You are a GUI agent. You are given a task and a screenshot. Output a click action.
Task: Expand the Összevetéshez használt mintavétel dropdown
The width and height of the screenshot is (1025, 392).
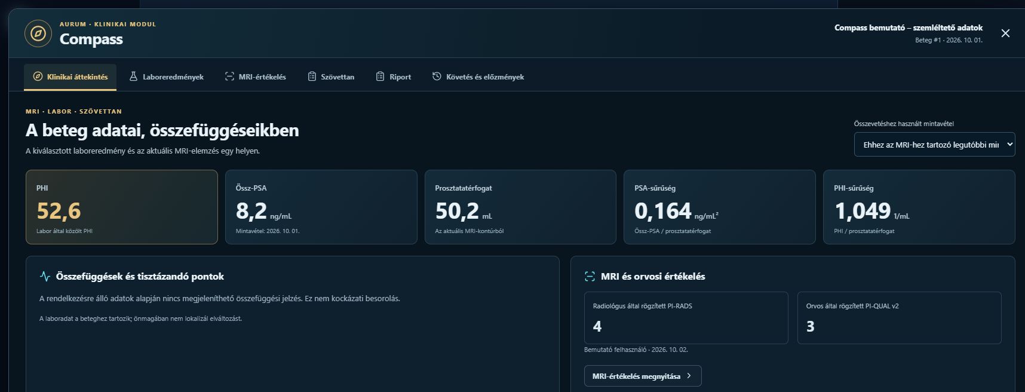934,145
